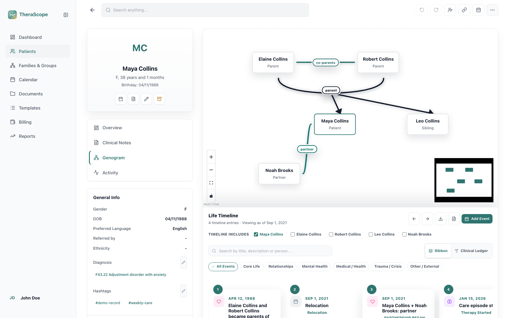Collapse the sidebar panel icon
Screen dimensions: 509x318
pyautogui.click(x=66, y=15)
